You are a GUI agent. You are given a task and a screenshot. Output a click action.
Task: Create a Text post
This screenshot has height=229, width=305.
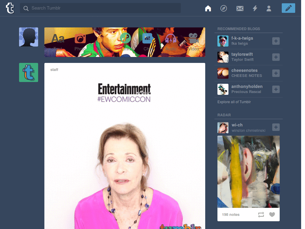tap(58, 42)
